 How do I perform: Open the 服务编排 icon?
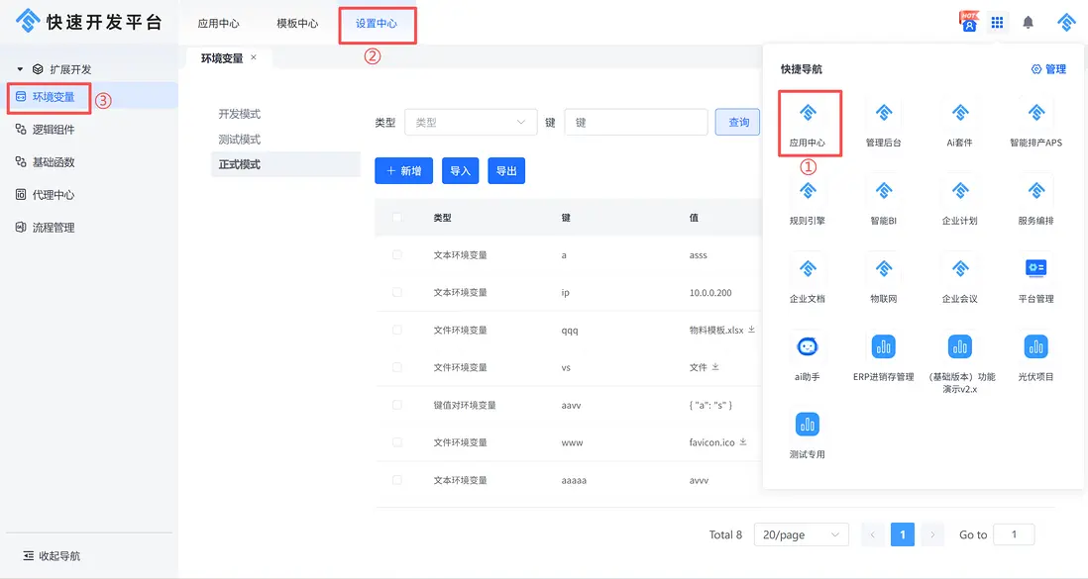(x=1035, y=191)
